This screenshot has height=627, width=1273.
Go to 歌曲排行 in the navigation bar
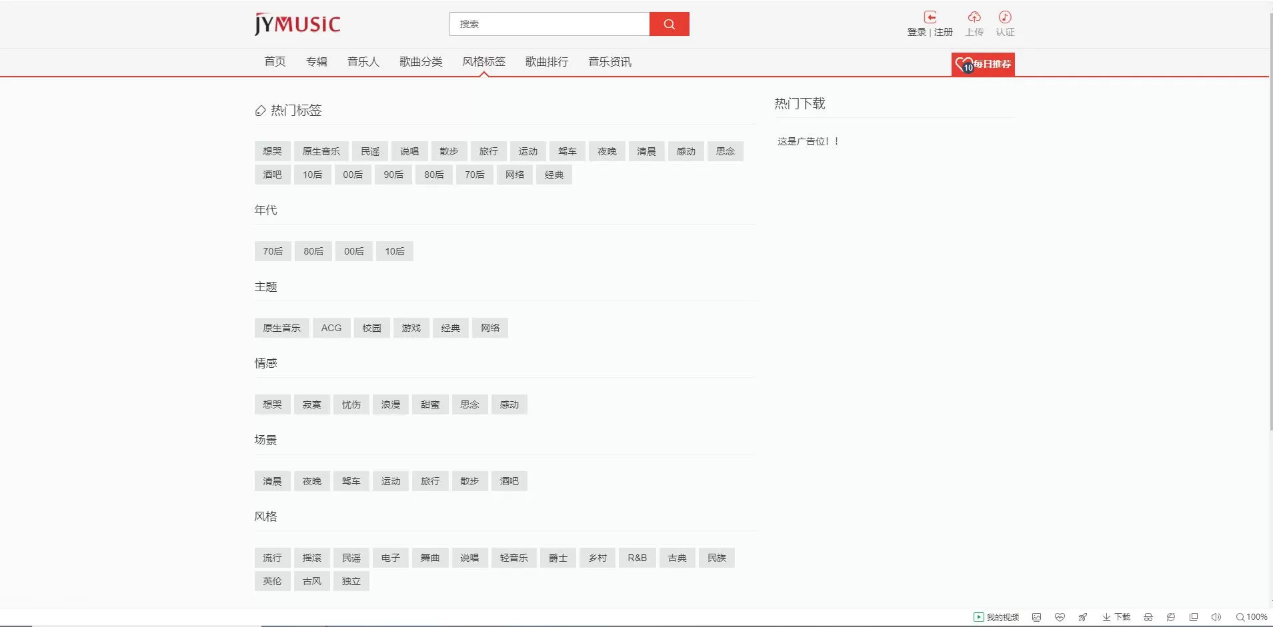click(x=547, y=61)
